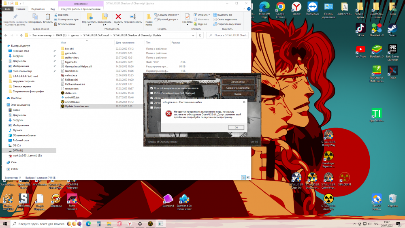Screen dimensions: 405x228
Task: Click the Новая папка icon
Action: pos(149,17)
